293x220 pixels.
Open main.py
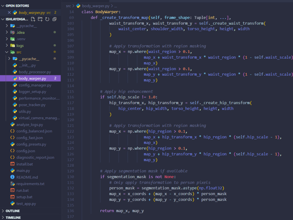click(x=23, y=171)
